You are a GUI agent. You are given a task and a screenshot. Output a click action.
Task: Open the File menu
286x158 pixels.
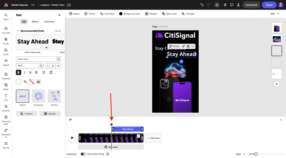point(33,5)
